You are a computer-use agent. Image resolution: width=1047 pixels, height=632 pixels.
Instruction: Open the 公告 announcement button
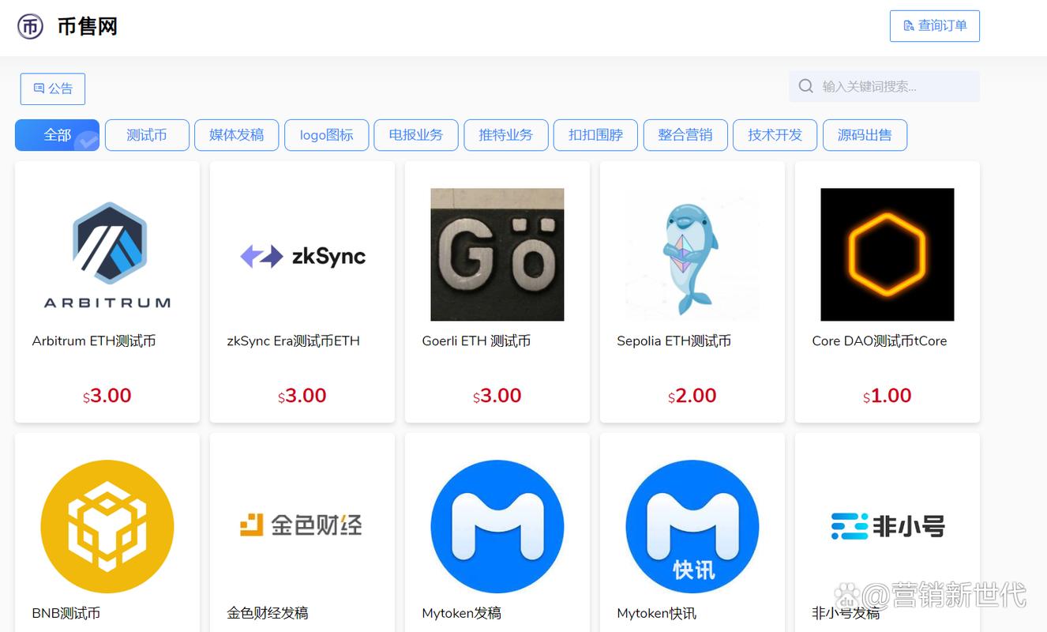pos(53,89)
